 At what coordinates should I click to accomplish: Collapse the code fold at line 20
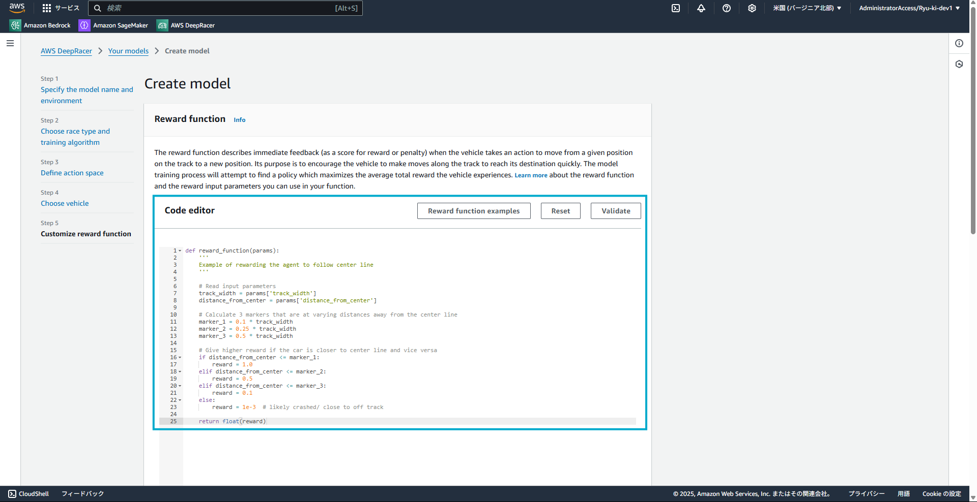(x=180, y=386)
